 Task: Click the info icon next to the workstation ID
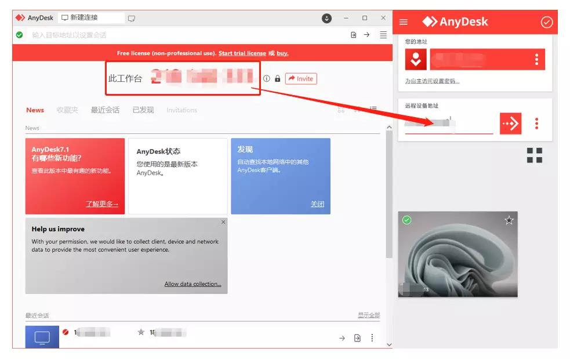point(267,79)
